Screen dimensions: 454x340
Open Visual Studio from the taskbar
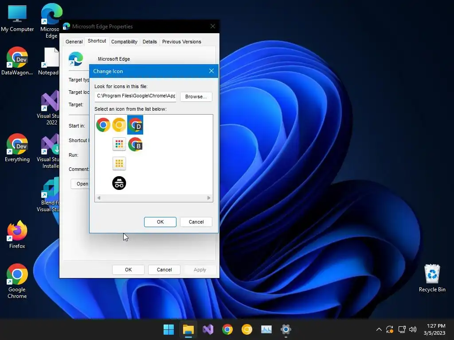(x=208, y=329)
